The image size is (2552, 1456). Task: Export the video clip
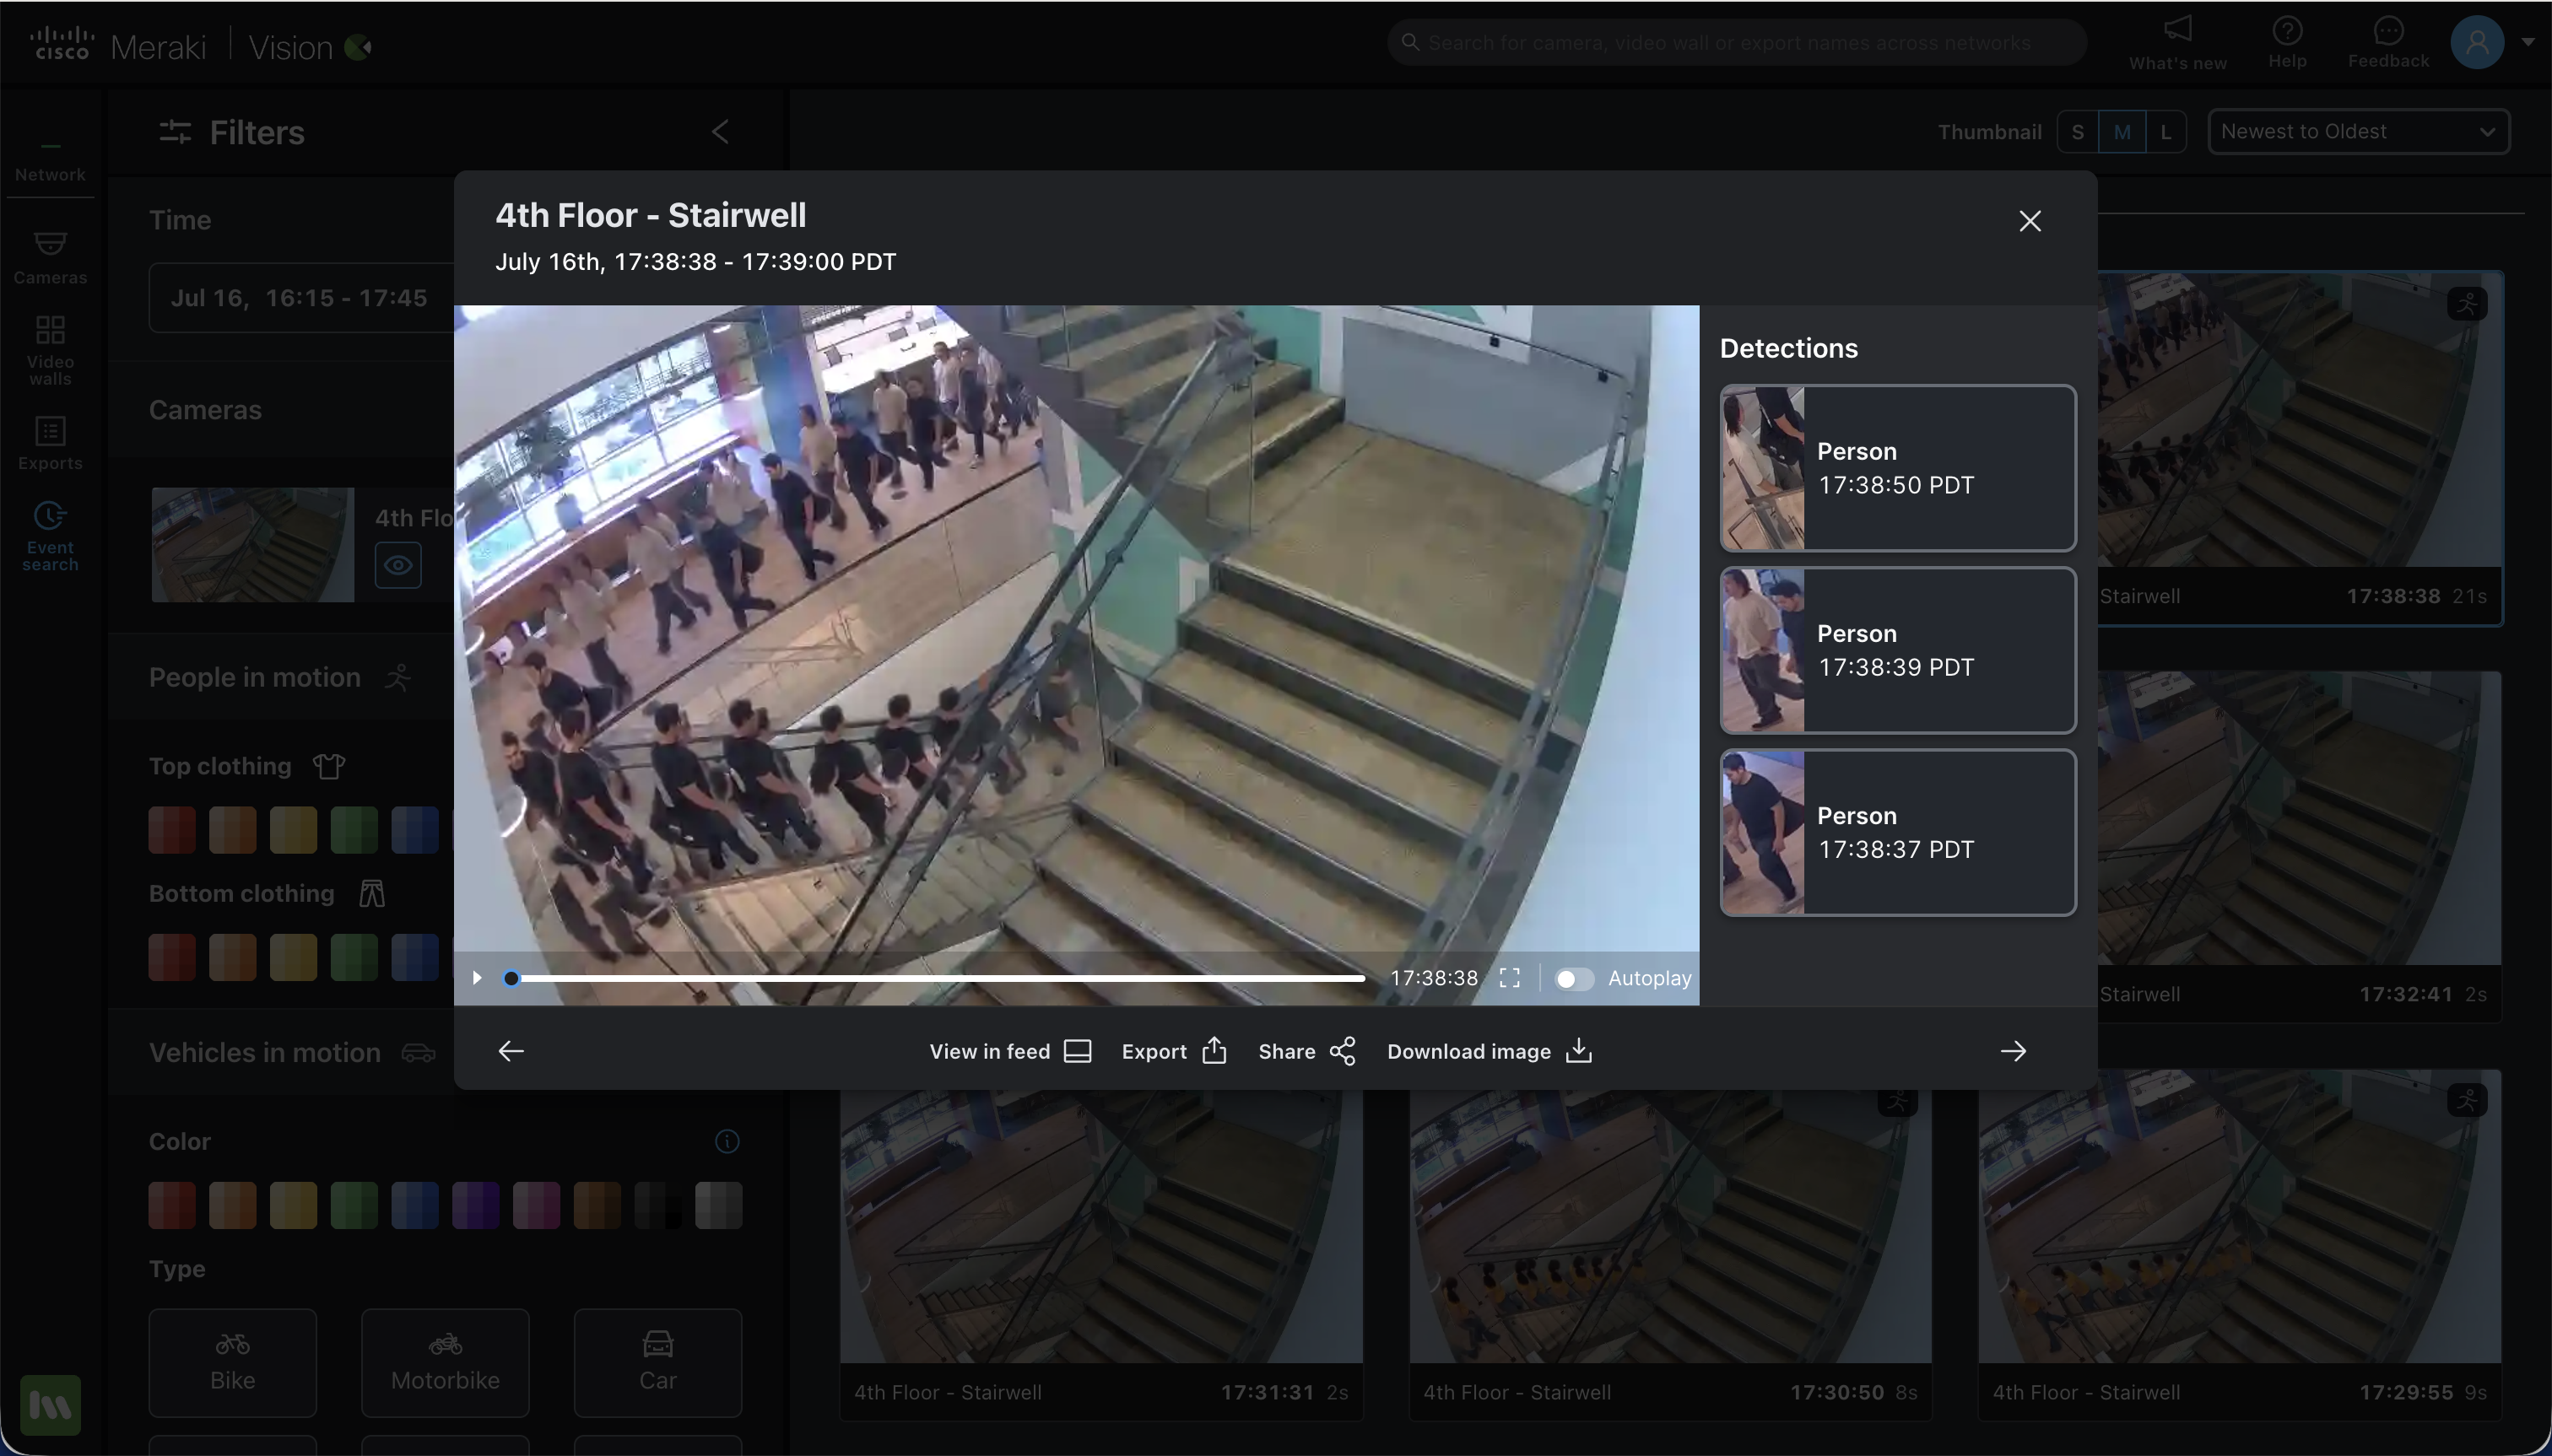[x=1175, y=1051]
